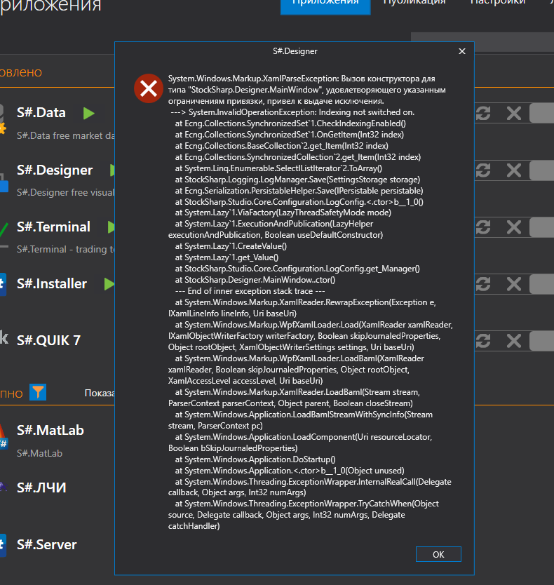Click the search field above the app list
This screenshot has width=554, height=585.
point(482,41)
